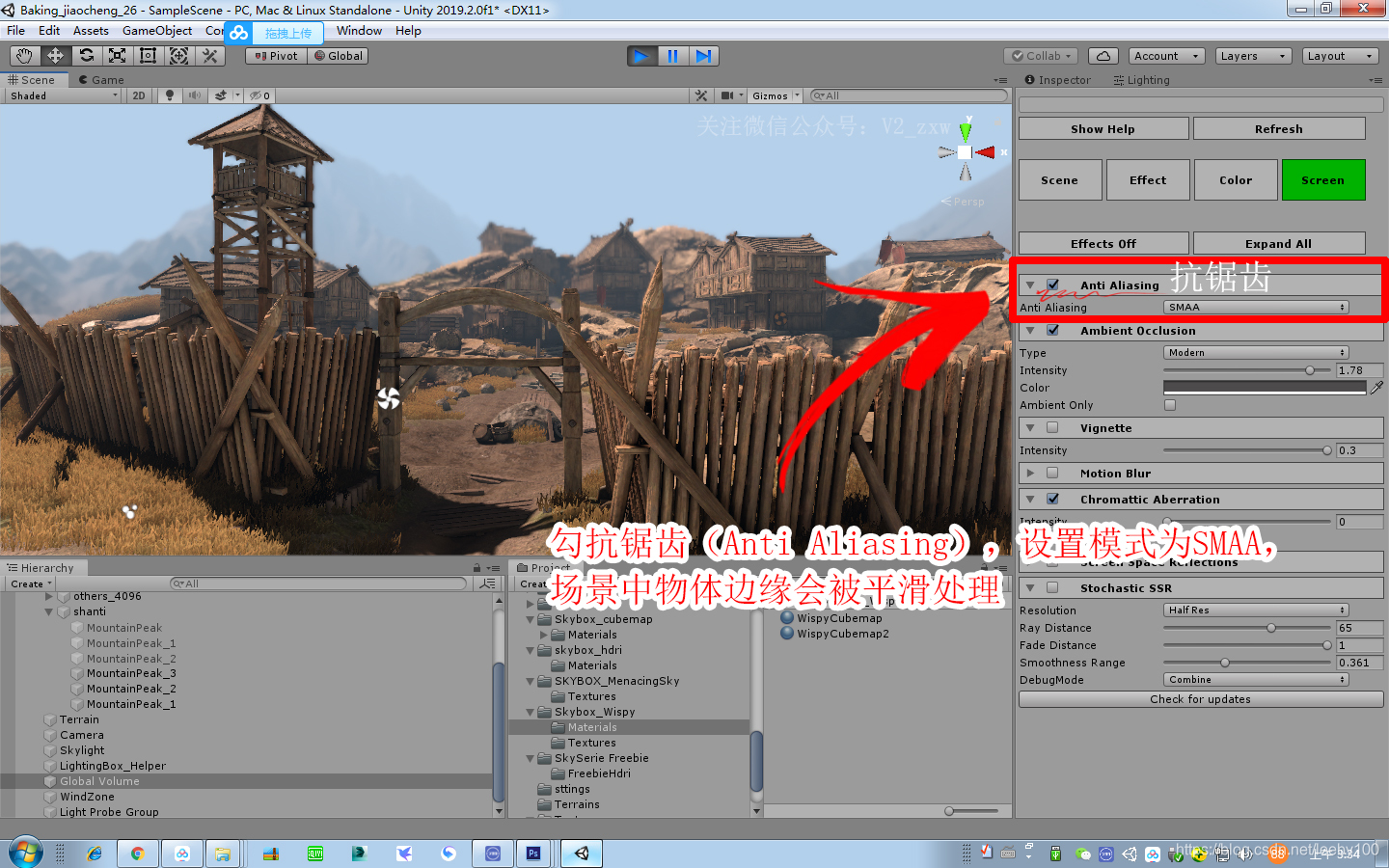Viewport: 1389px width, 868px height.
Task: Open the Gizmos dropdown in Scene view
Action: [x=776, y=95]
